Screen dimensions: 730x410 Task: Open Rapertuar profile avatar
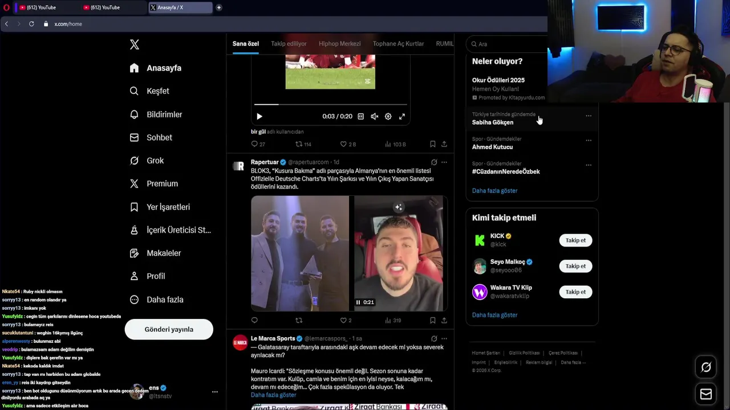pyautogui.click(x=240, y=166)
